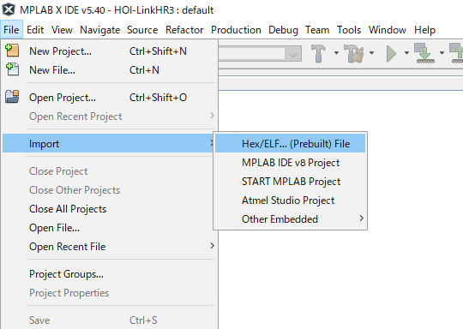Click the Open Project folder icon
The width and height of the screenshot is (463, 329).
point(12,97)
